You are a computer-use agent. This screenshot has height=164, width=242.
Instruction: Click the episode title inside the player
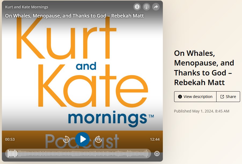tap(74, 16)
